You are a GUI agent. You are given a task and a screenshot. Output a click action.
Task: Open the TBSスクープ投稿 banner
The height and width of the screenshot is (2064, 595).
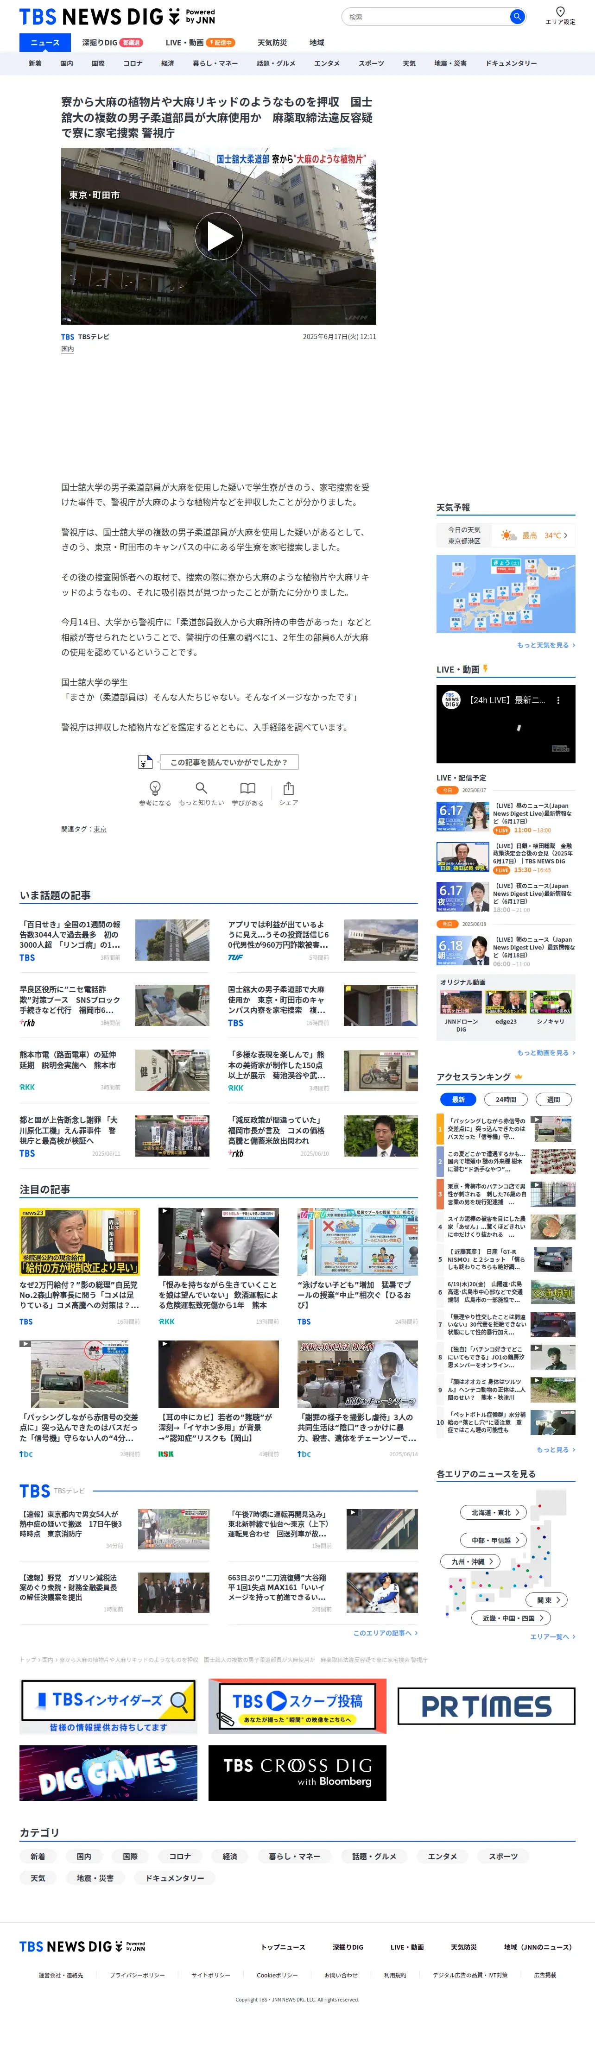(x=297, y=1706)
